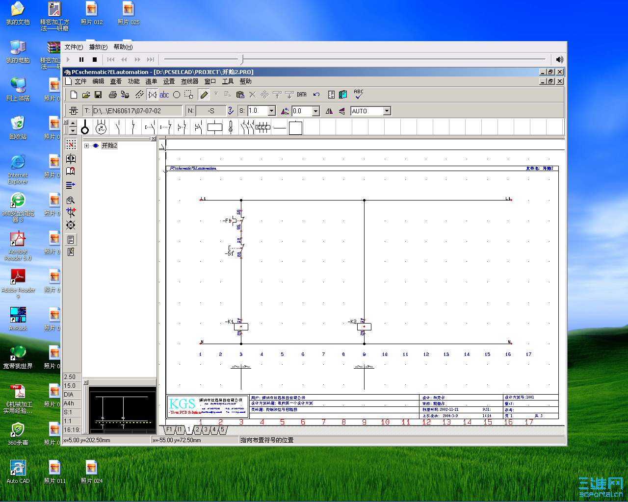
Task: Open a project with the folder icon
Action: coord(86,95)
